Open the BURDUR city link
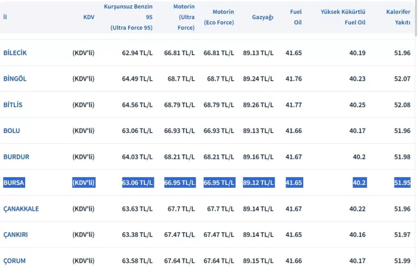The image size is (418, 268). click(16, 157)
